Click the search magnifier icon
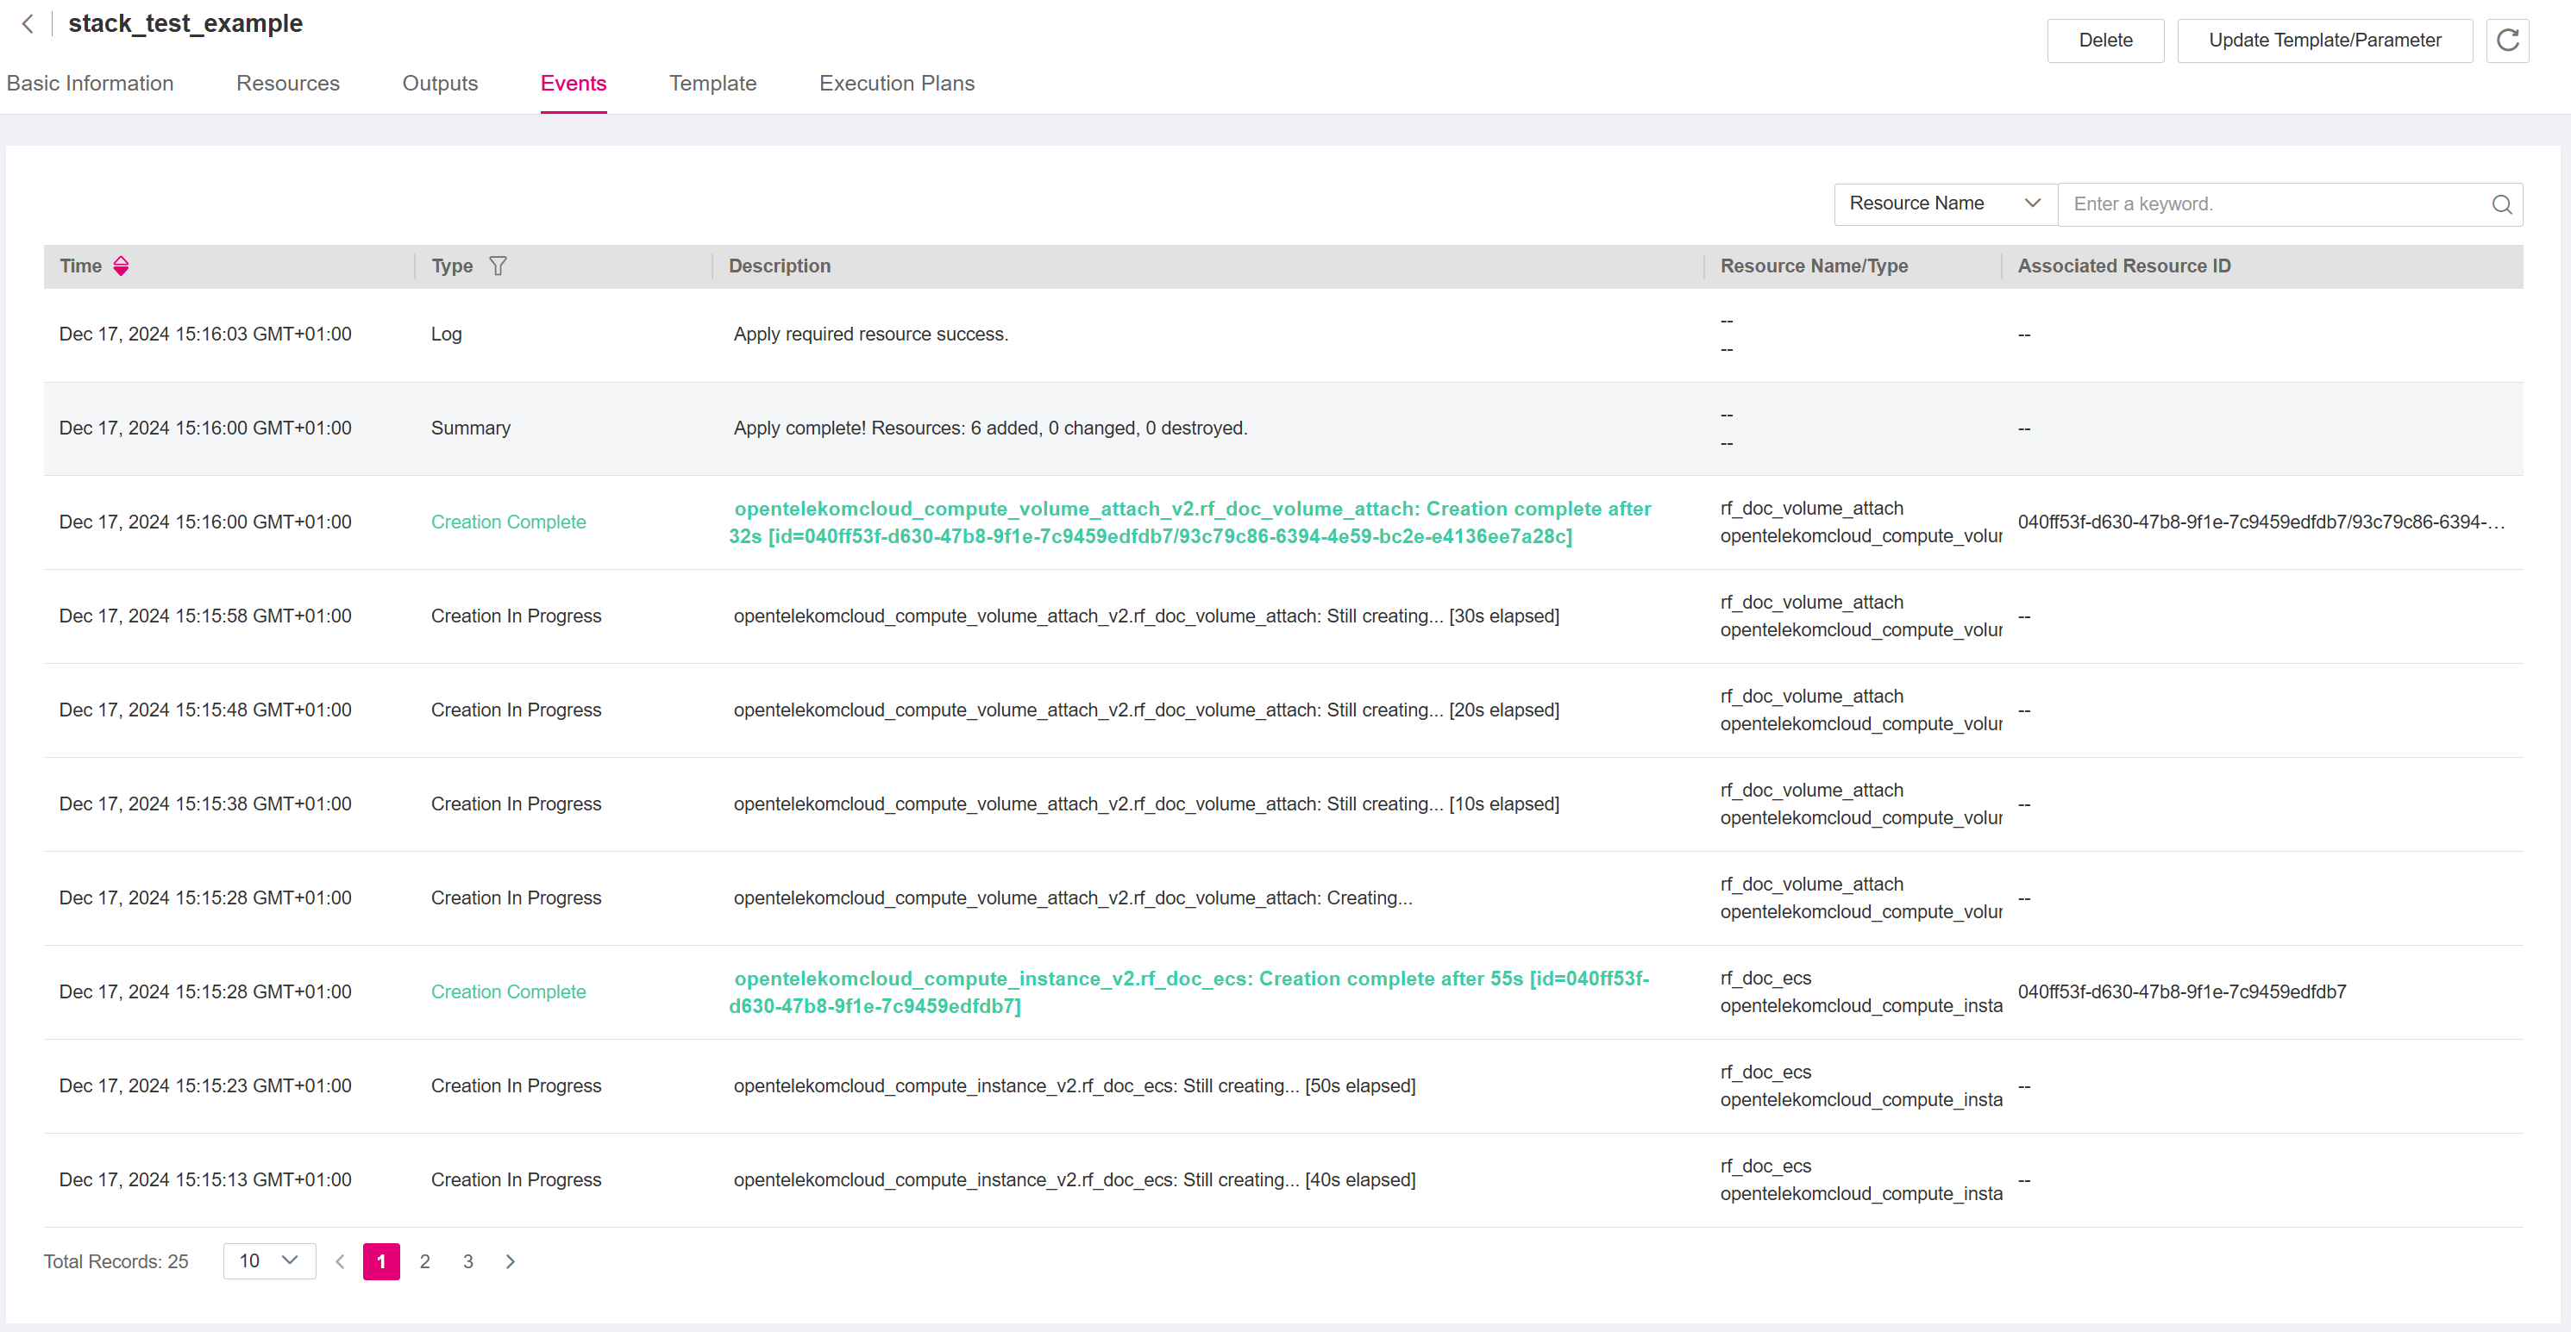2571x1332 pixels. pos(2501,203)
